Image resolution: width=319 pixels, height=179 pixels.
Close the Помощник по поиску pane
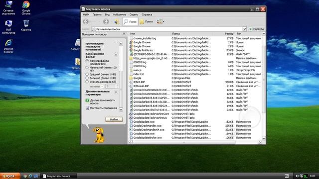coord(124,34)
